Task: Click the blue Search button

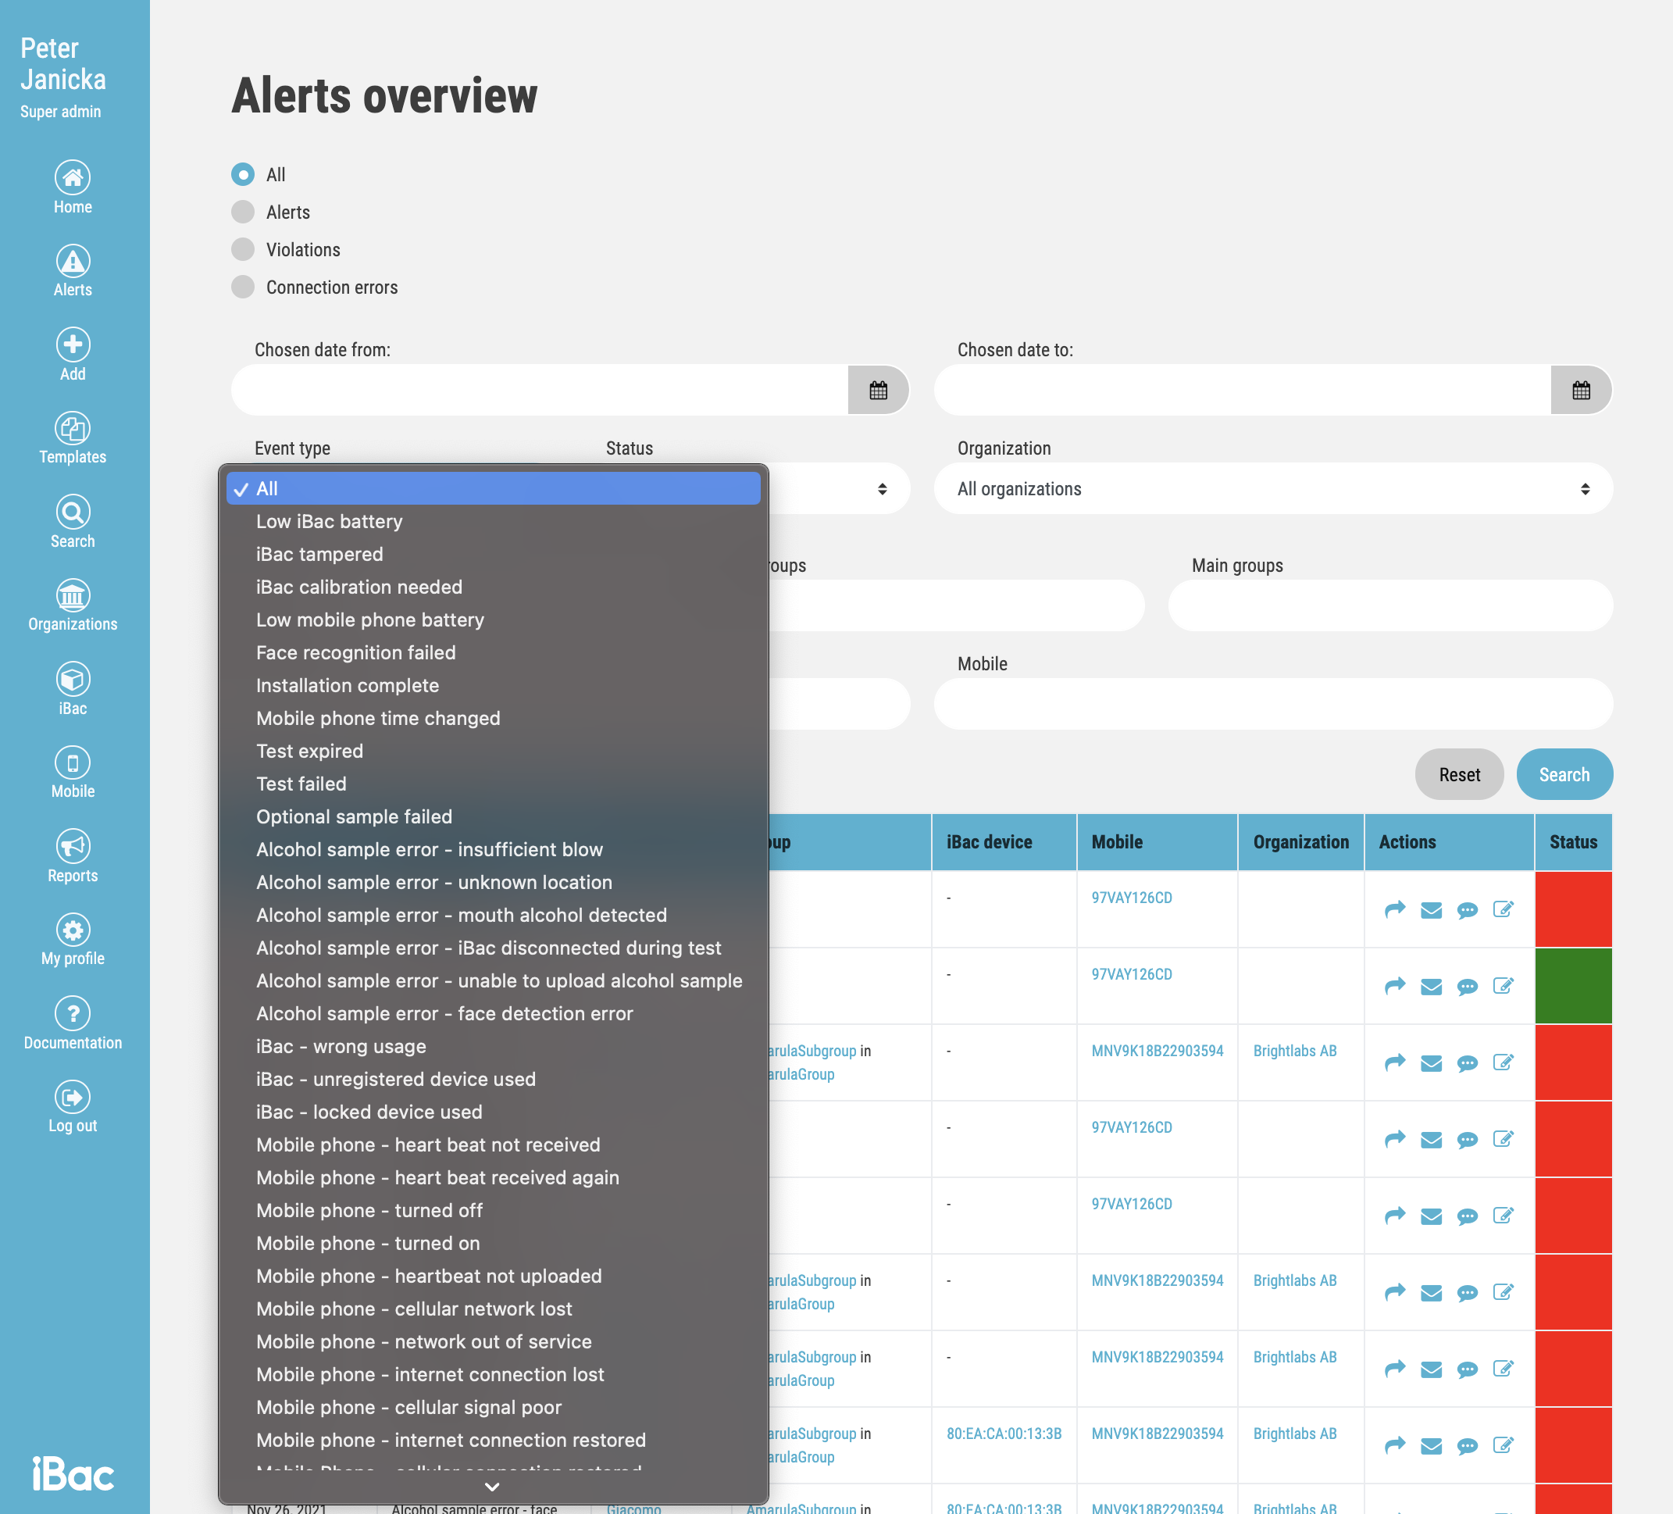Action: pyautogui.click(x=1564, y=774)
